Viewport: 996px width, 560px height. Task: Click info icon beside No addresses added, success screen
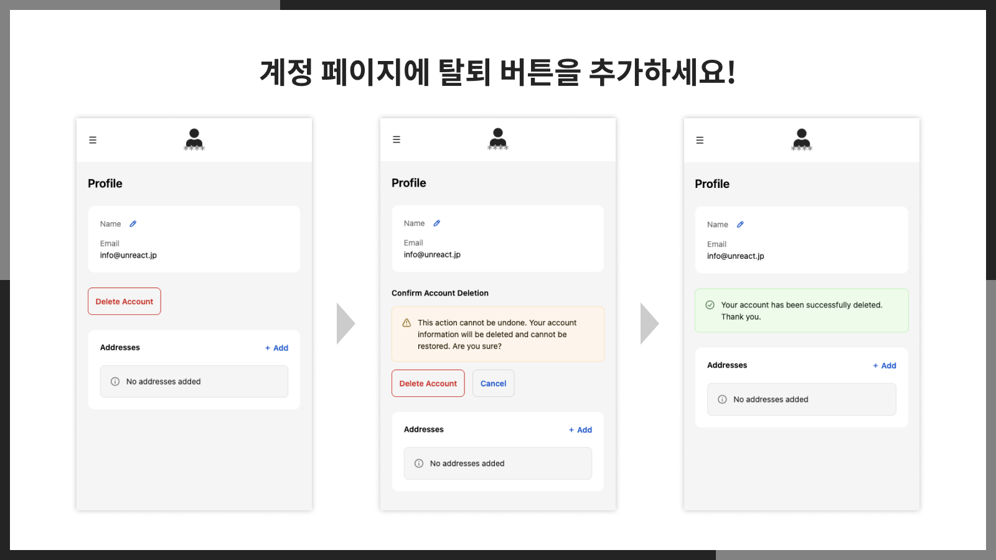click(722, 399)
